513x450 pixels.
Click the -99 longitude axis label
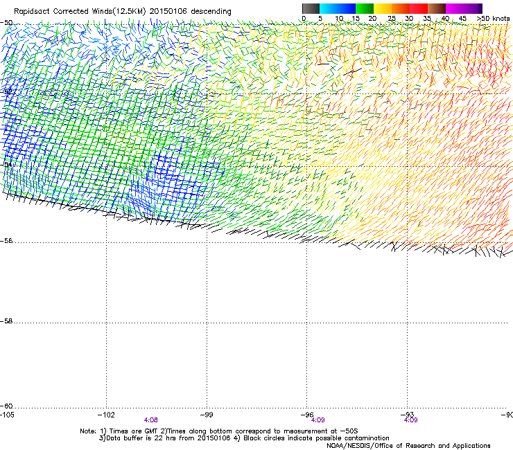click(207, 415)
